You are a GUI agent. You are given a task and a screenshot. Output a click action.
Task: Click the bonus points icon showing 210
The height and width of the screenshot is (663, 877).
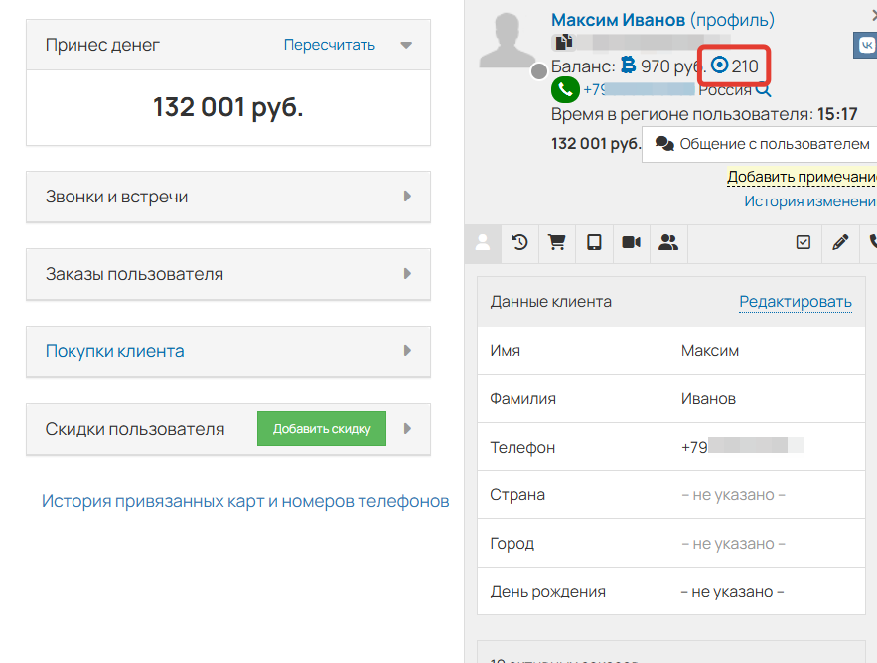click(721, 65)
